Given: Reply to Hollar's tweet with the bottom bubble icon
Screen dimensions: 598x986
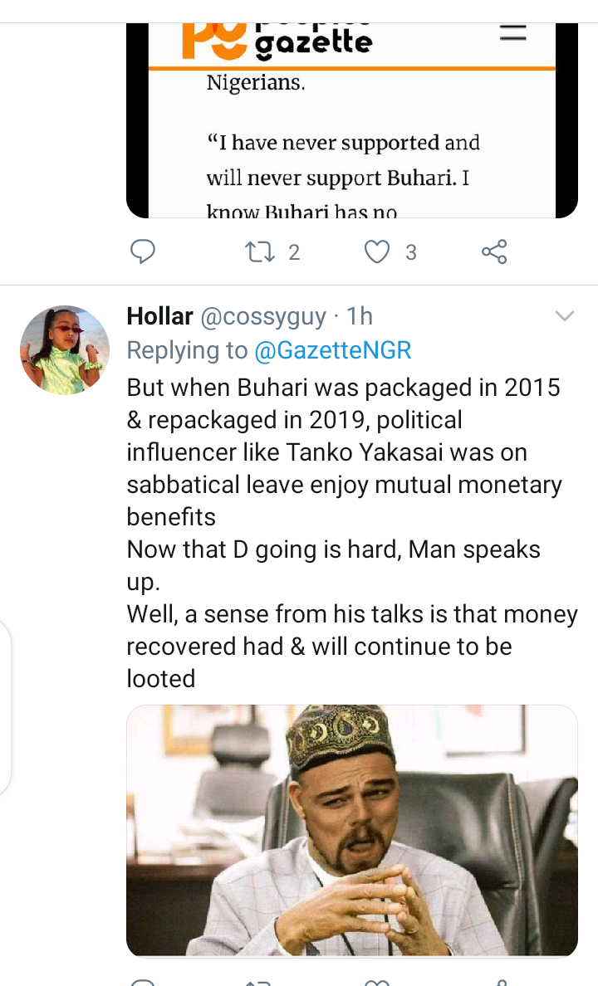Looking at the screenshot, I should tap(142, 982).
